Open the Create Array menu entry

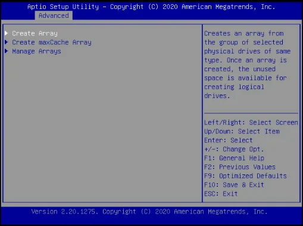tap(35, 33)
